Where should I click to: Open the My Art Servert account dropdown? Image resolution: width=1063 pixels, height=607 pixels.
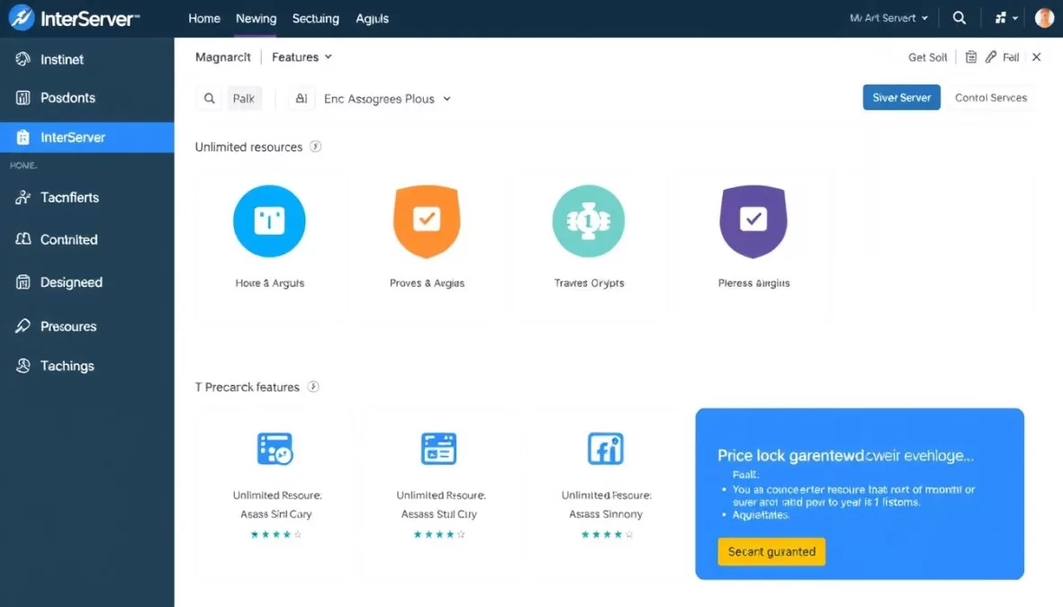[887, 17]
